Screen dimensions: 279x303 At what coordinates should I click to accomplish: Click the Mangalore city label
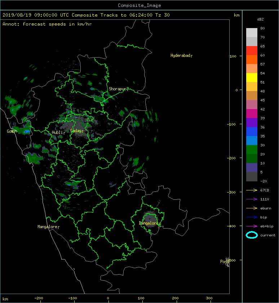pyautogui.click(x=48, y=227)
